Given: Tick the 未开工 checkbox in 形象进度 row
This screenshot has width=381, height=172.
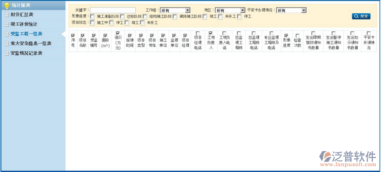Looking at the screenshot, I should (x=220, y=17).
